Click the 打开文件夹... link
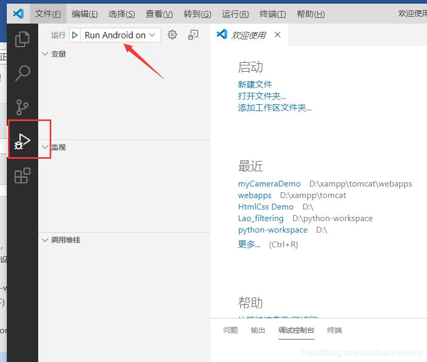427x362 pixels. tap(262, 96)
